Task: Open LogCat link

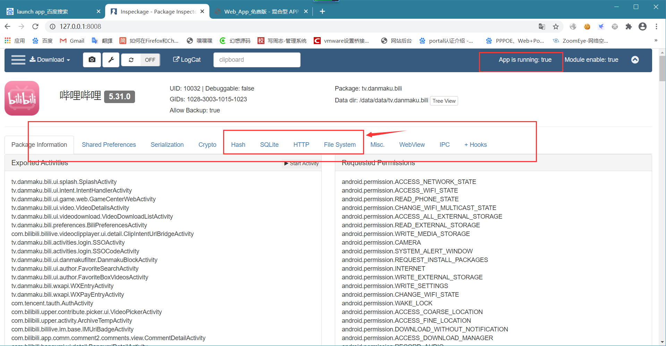Action: 187,60
